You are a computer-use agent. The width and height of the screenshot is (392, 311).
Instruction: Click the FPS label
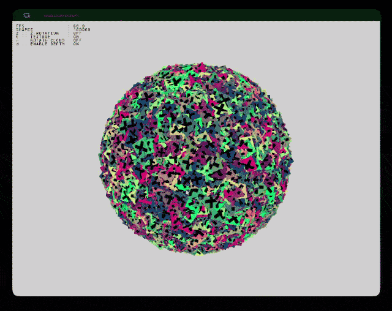coord(20,26)
